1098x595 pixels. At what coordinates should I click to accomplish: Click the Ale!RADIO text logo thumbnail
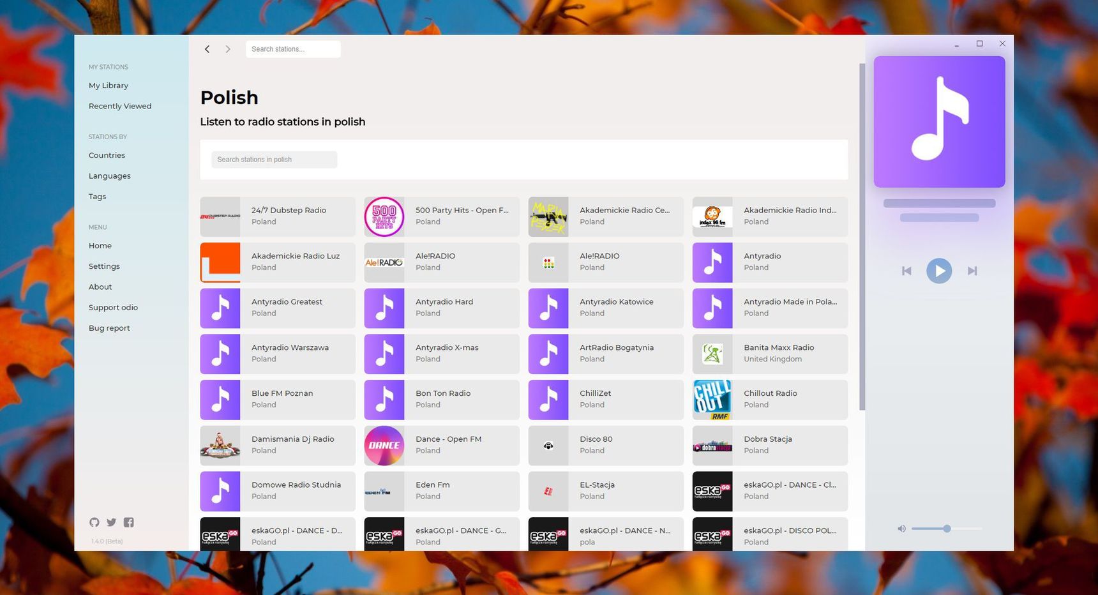(384, 262)
